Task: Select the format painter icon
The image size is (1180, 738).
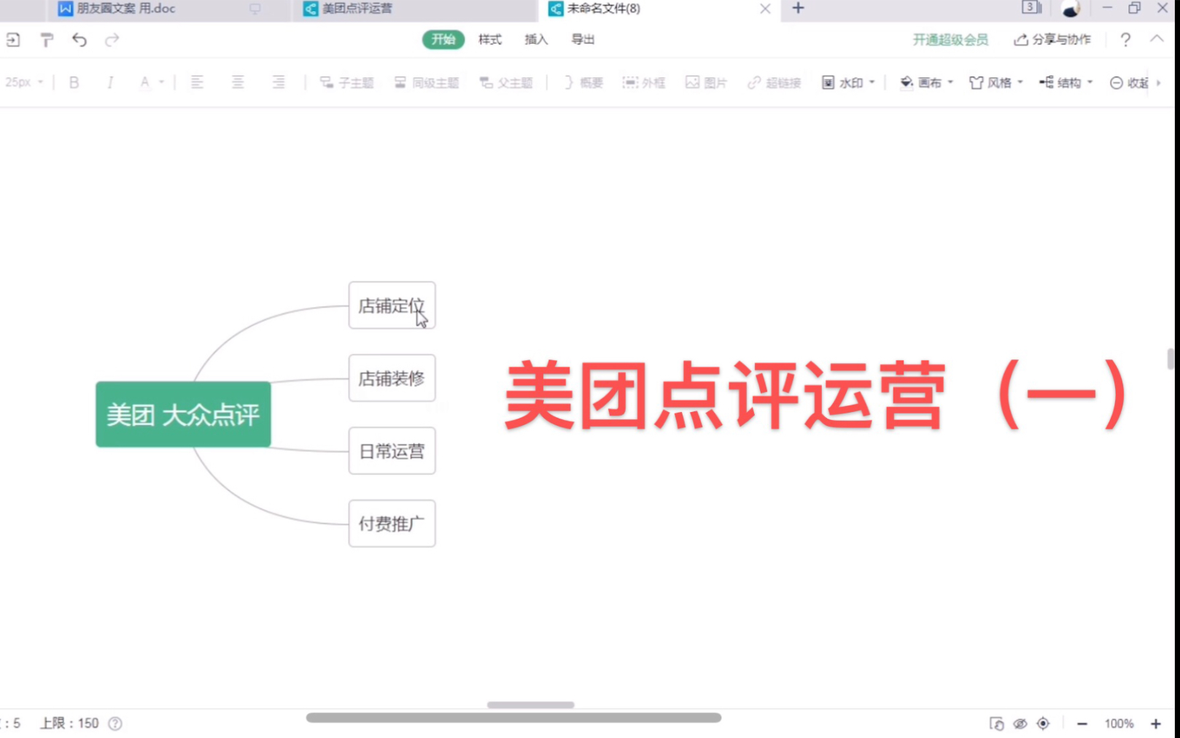Action: (x=47, y=40)
